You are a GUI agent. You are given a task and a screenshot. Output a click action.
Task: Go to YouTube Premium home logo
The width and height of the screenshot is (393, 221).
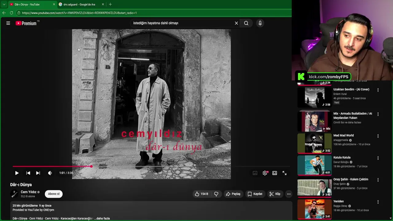point(26,23)
